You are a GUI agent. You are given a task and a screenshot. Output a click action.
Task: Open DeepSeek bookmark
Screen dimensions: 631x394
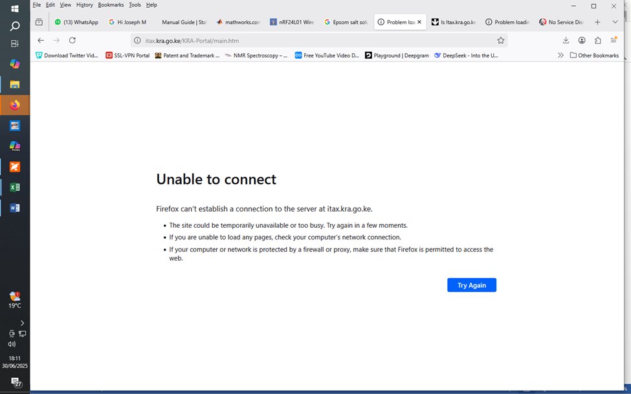466,56
